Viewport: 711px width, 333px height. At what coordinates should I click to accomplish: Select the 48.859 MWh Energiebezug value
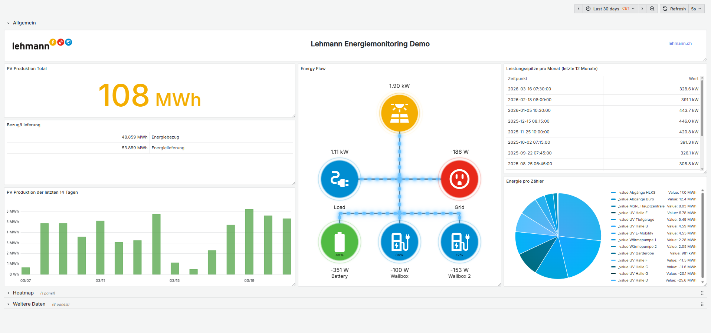coord(135,137)
